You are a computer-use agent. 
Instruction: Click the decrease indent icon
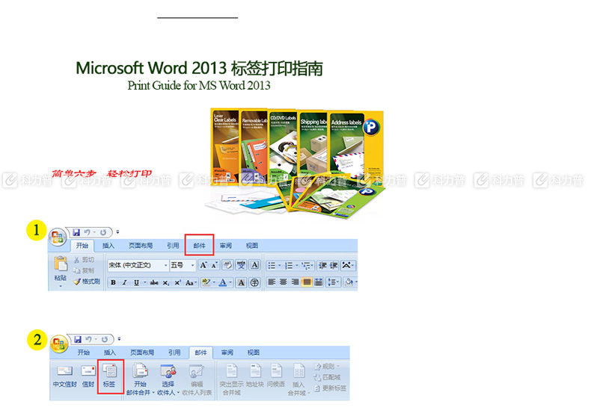point(322,266)
